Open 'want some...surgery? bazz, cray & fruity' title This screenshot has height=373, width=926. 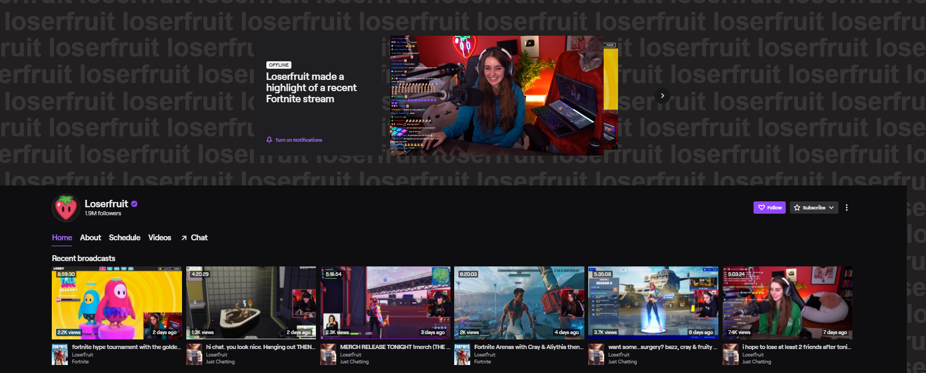tap(662, 347)
